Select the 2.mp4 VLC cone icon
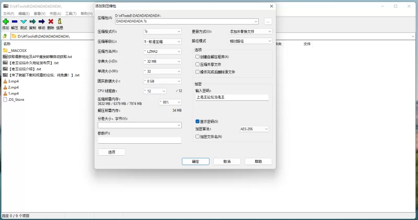Viewport: 418px width, 220px height. [5, 87]
